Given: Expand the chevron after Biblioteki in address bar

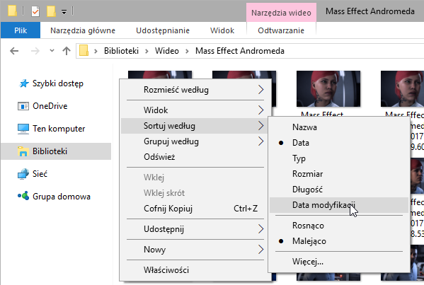Looking at the screenshot, I should [x=147, y=51].
